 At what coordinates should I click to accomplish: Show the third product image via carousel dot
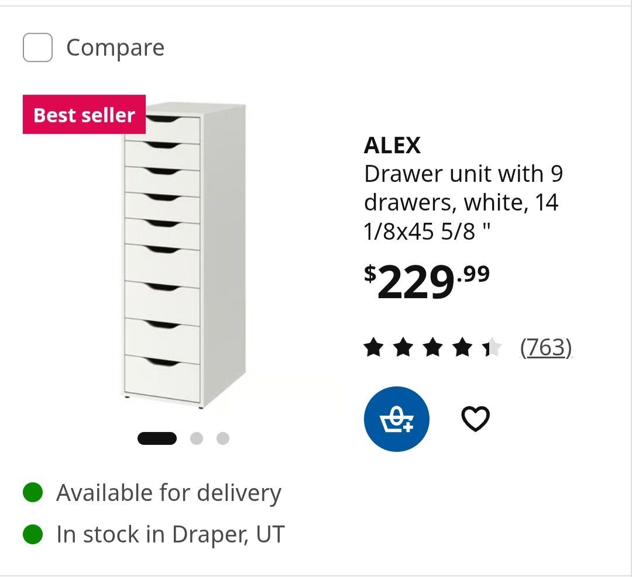click(223, 438)
